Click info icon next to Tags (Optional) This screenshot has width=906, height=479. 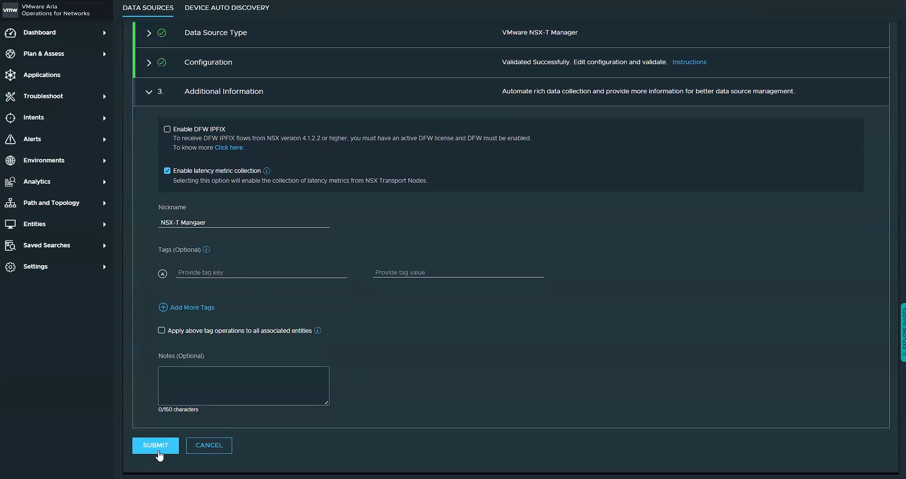click(x=206, y=250)
